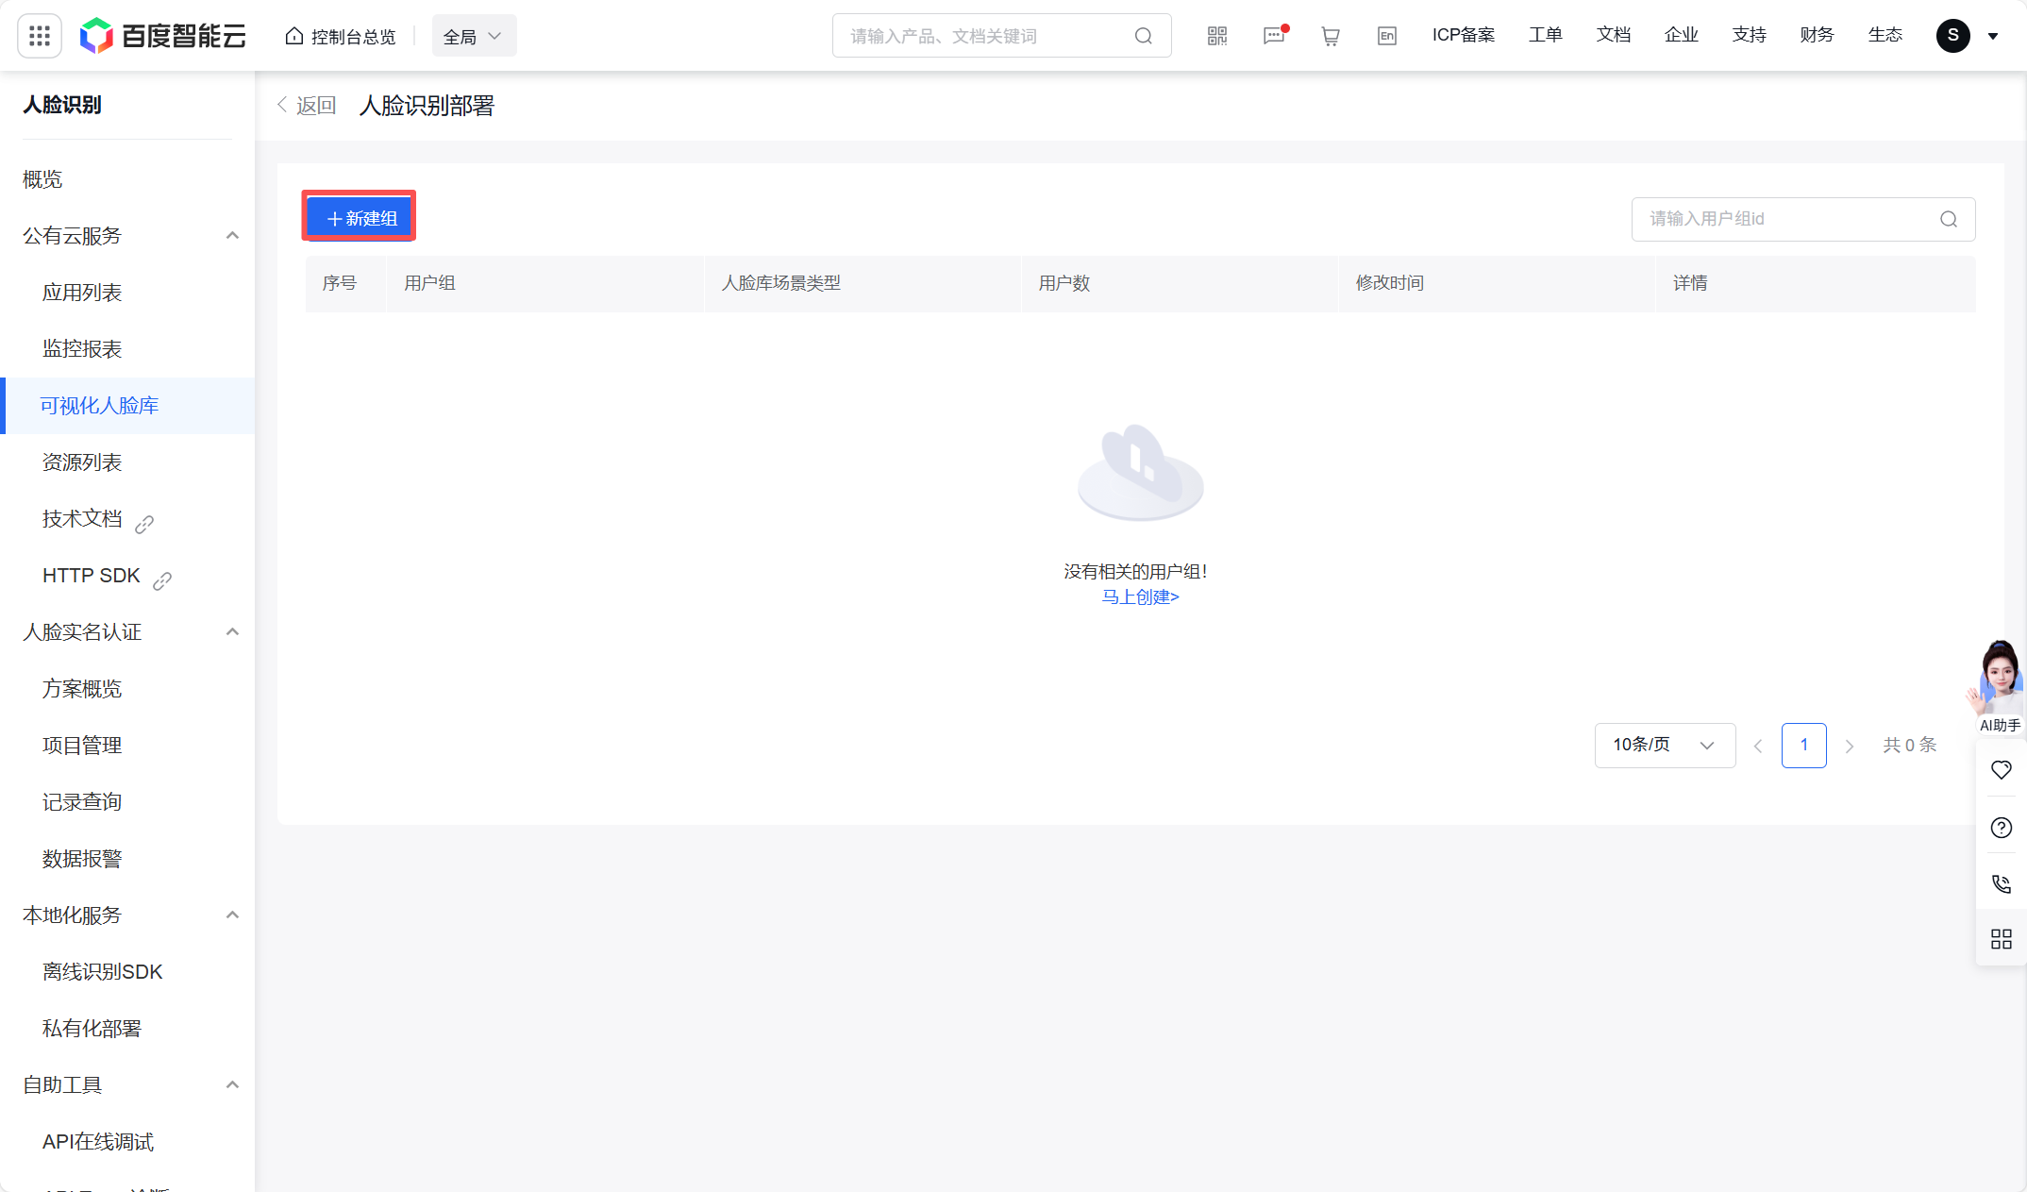Open the 工单 navigation item
The width and height of the screenshot is (2027, 1192).
point(1546,35)
